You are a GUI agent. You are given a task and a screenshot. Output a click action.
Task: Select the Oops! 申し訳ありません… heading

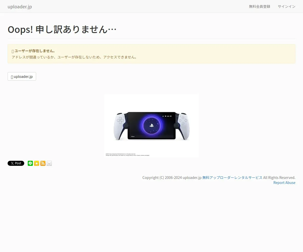coord(62,29)
